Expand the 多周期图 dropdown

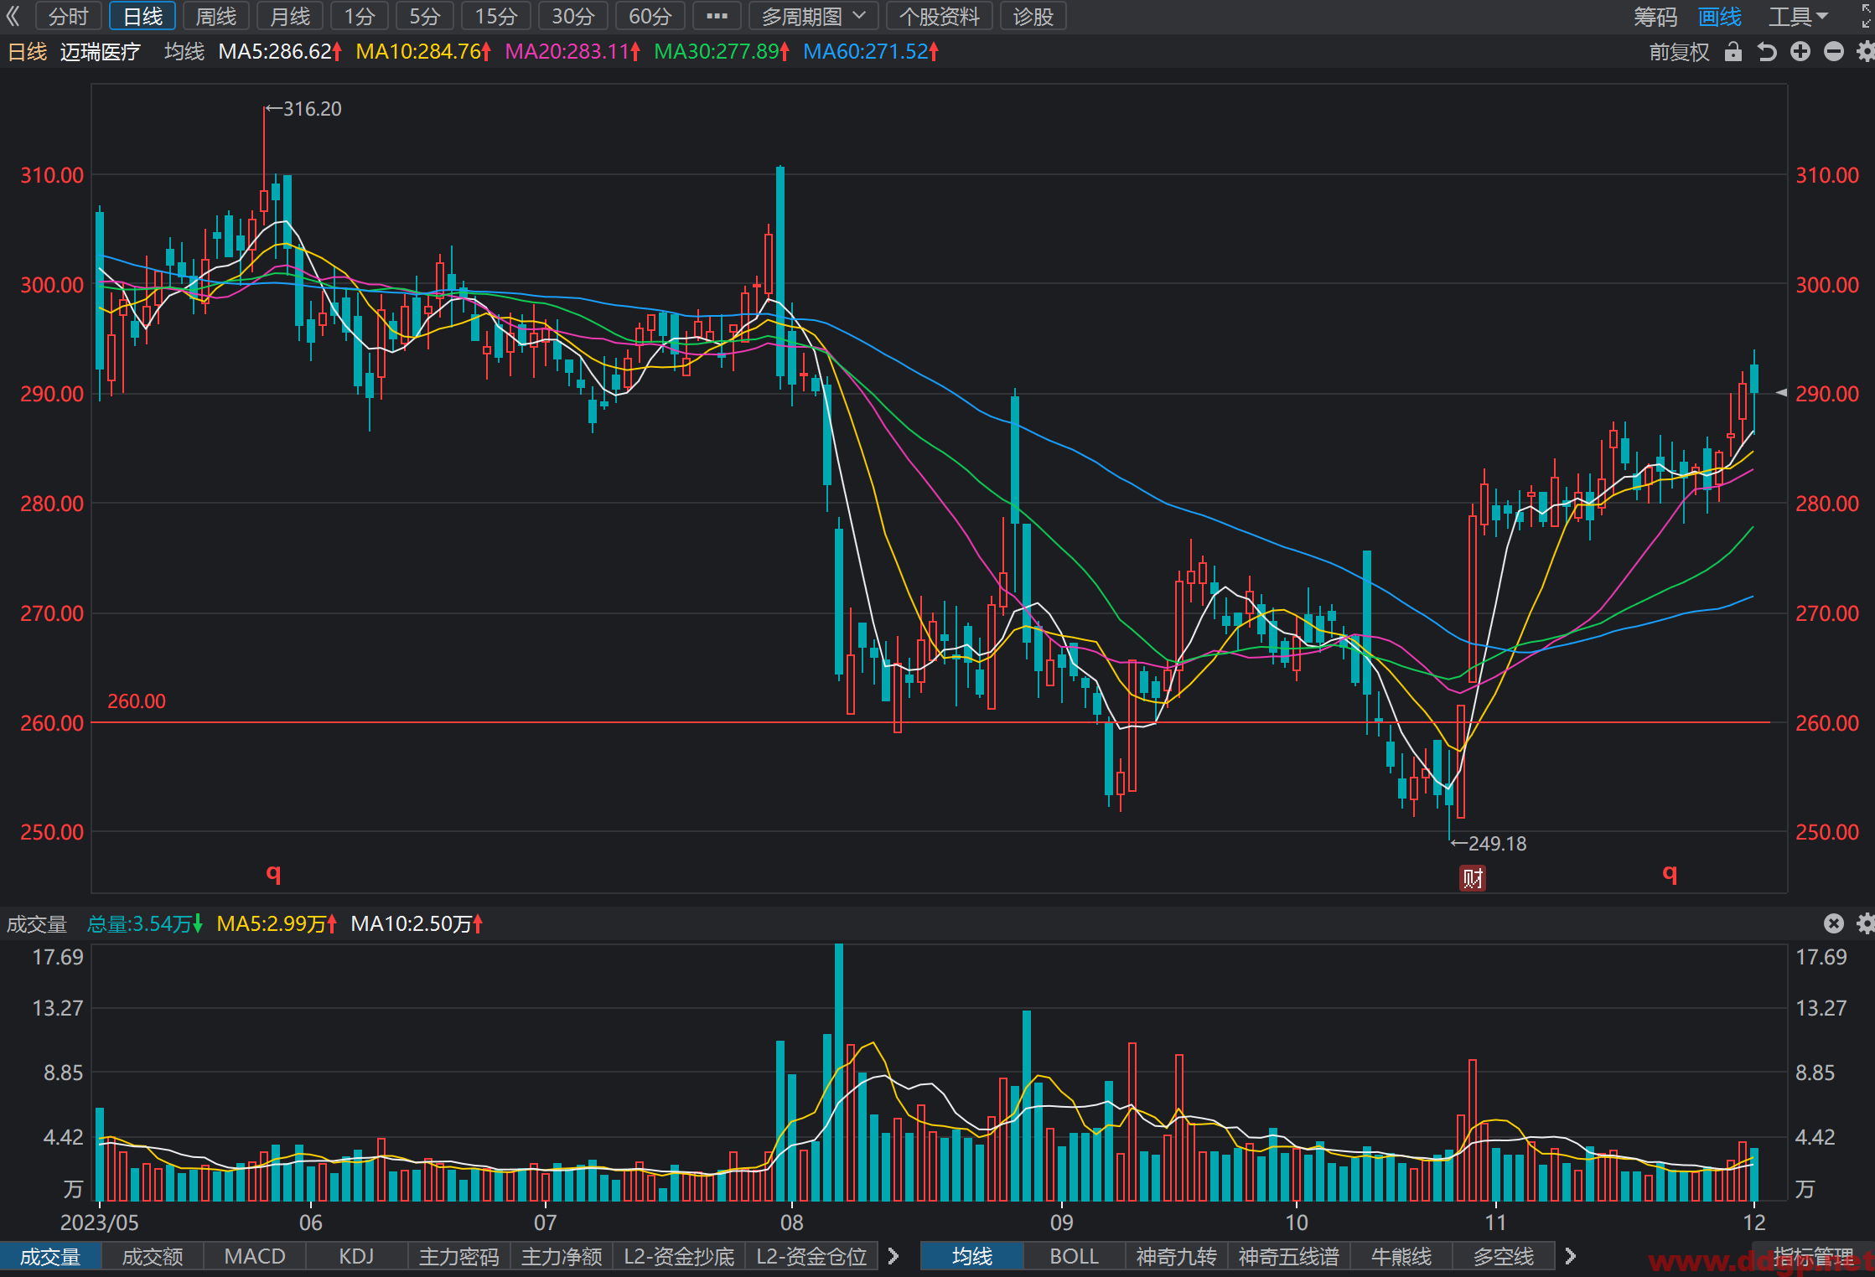(813, 16)
